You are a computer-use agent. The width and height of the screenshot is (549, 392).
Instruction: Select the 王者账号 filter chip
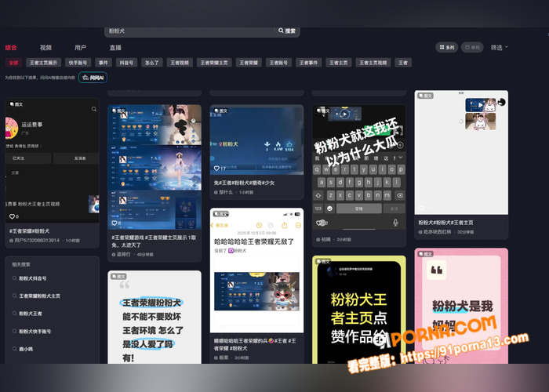click(x=278, y=63)
